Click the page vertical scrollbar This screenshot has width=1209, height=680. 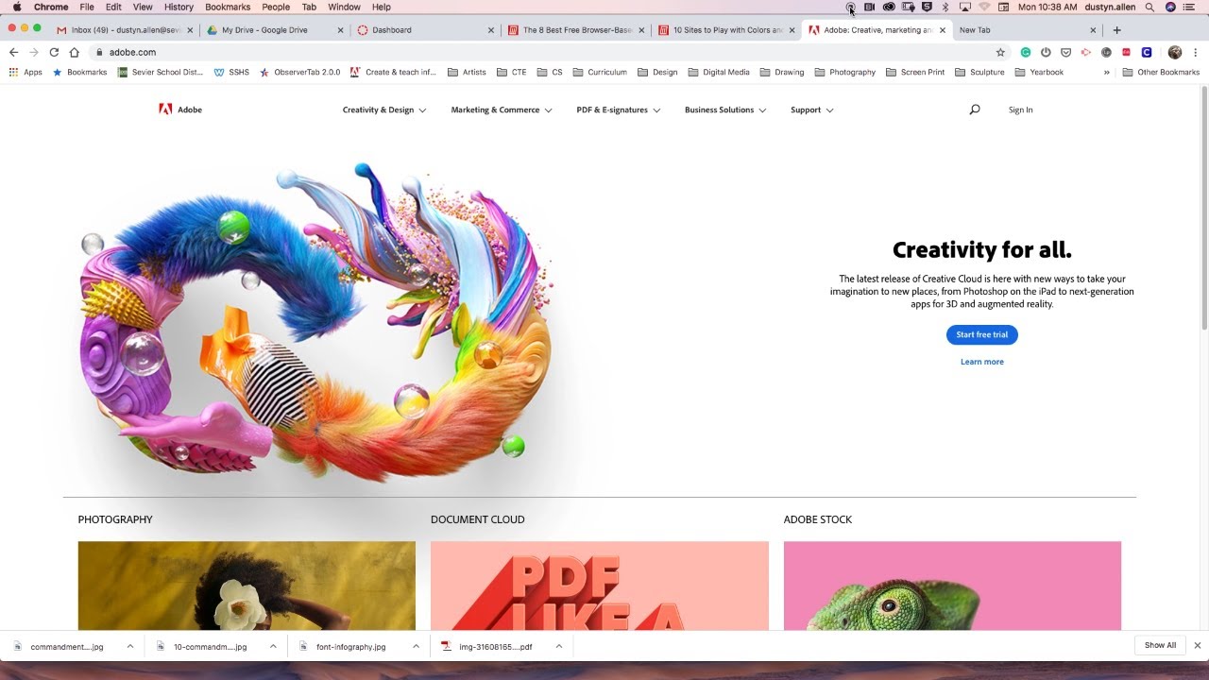(1203, 208)
